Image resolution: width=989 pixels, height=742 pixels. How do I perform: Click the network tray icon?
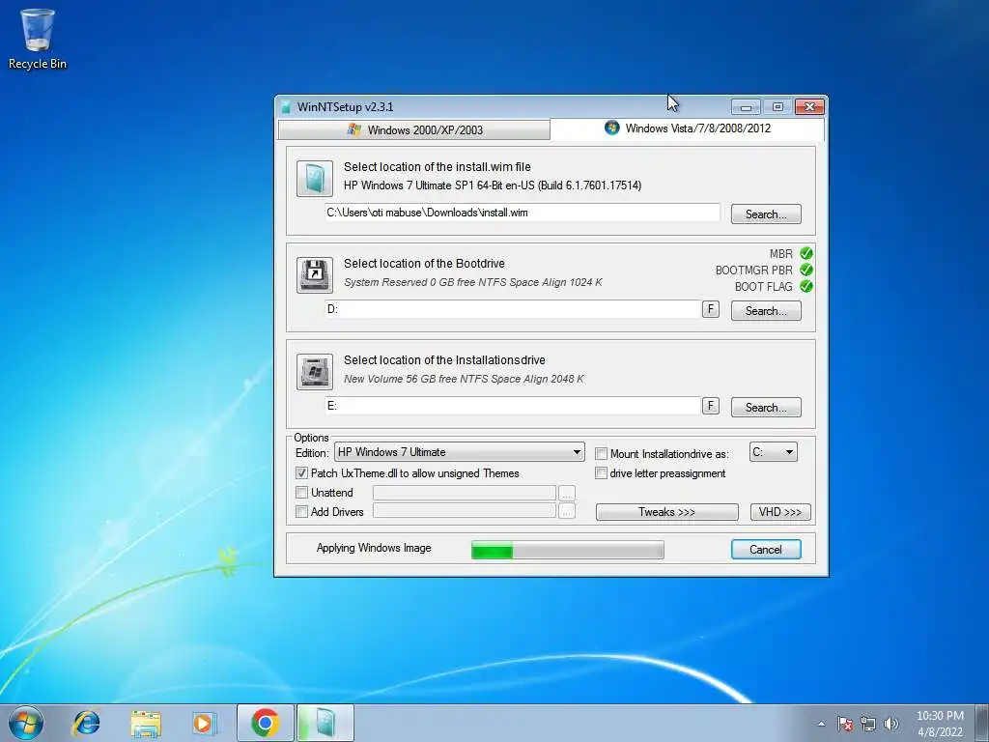tap(868, 724)
